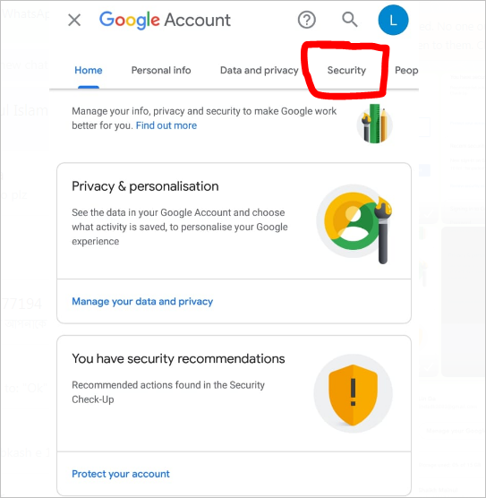Open the partially visible People tab
Viewport: 486px width, 498px height.
406,71
